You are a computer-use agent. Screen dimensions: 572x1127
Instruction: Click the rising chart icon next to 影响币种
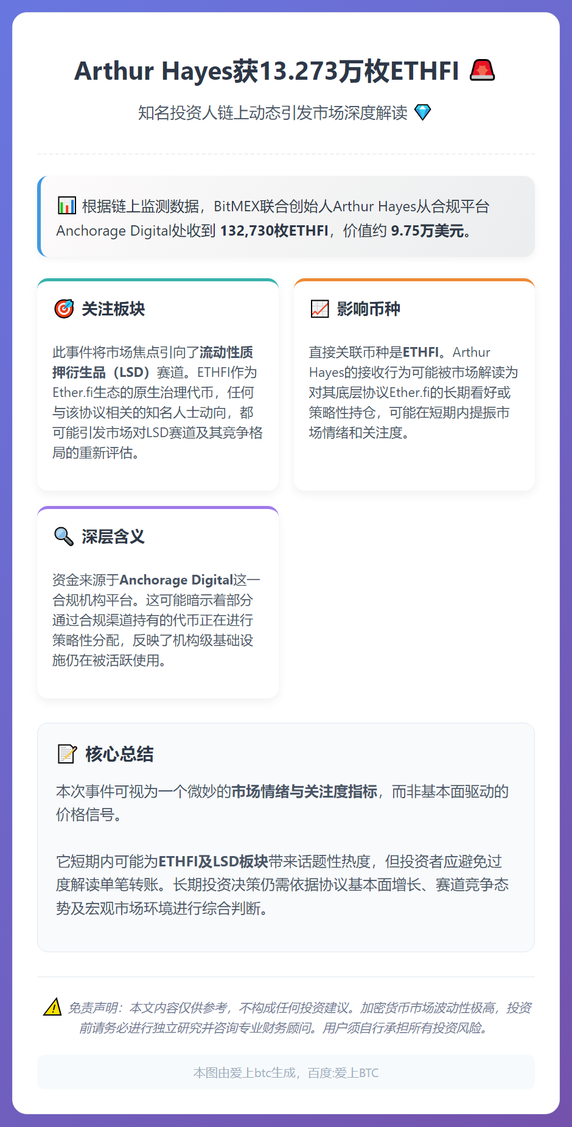[319, 309]
